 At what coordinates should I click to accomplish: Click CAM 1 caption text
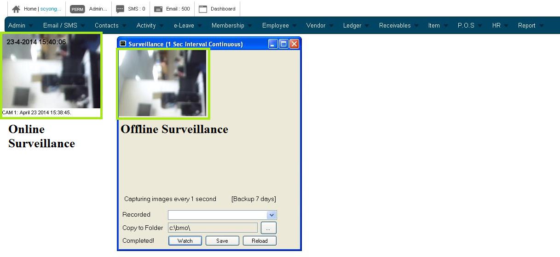click(37, 112)
